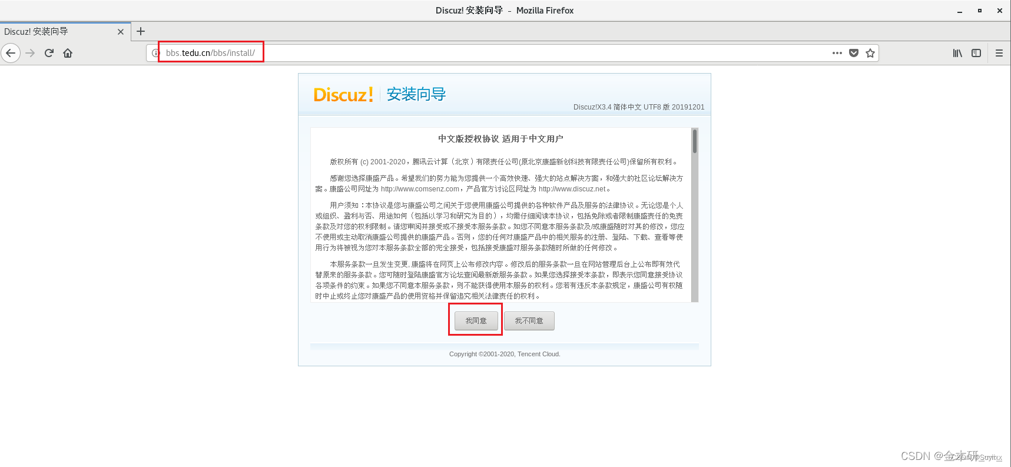Open a new tab with plus
The width and height of the screenshot is (1011, 467).
(x=141, y=31)
